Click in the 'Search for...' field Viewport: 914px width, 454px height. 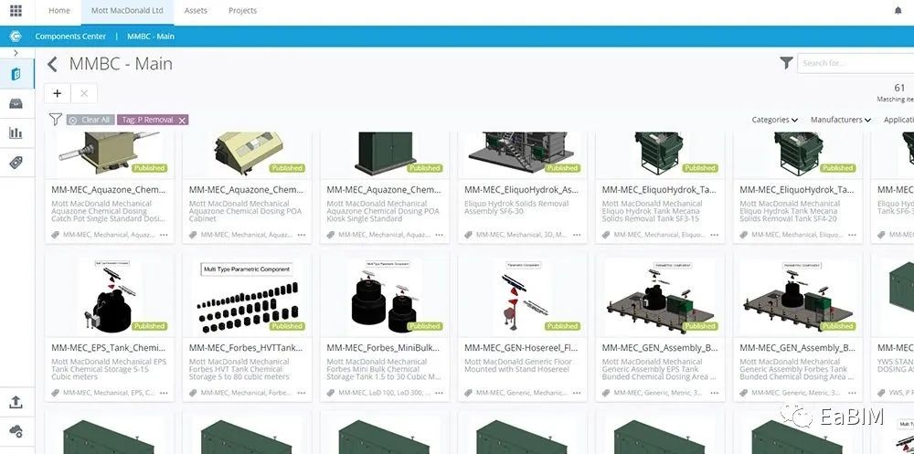(855, 63)
